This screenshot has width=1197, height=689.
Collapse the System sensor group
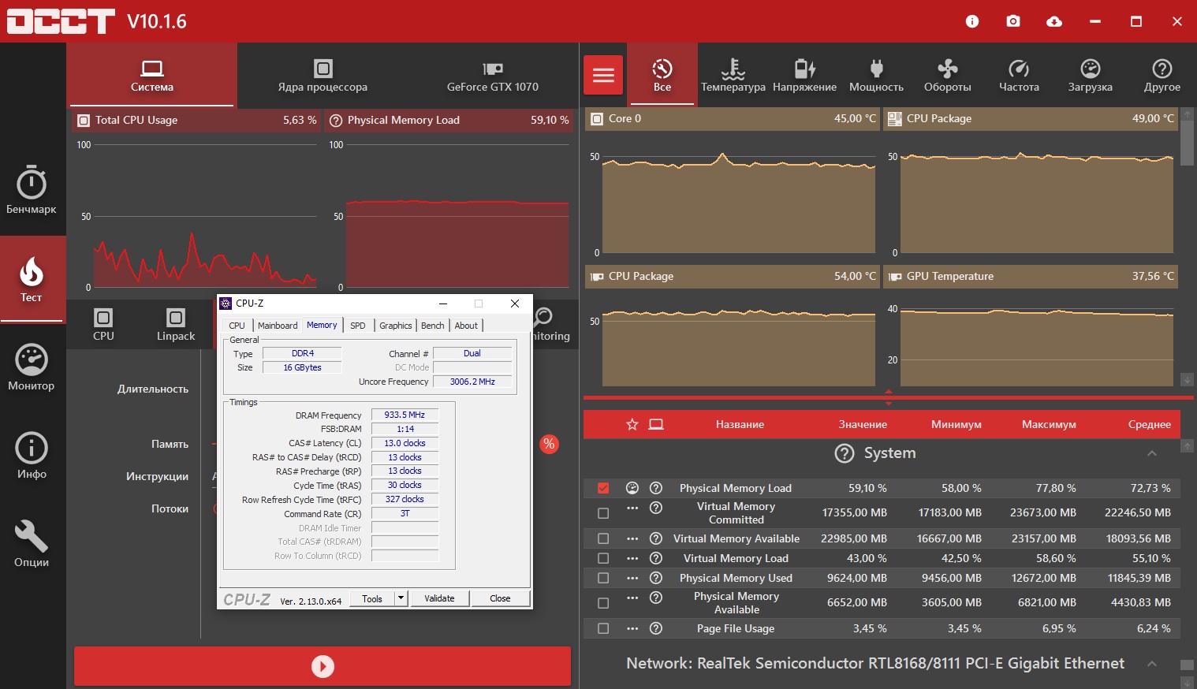tap(1152, 453)
